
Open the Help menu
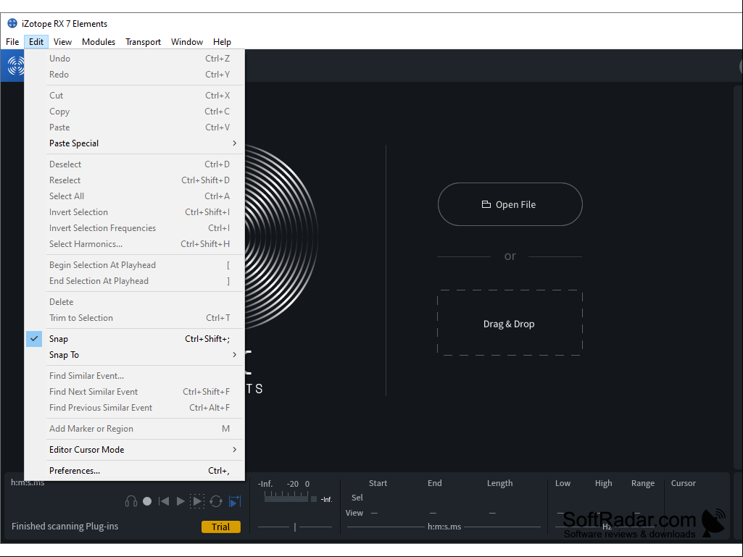point(222,42)
